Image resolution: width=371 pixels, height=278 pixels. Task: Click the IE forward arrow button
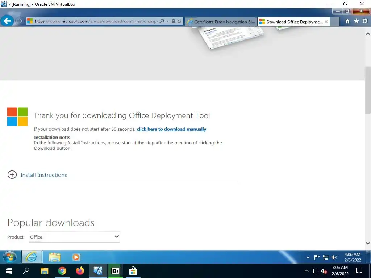coord(20,21)
